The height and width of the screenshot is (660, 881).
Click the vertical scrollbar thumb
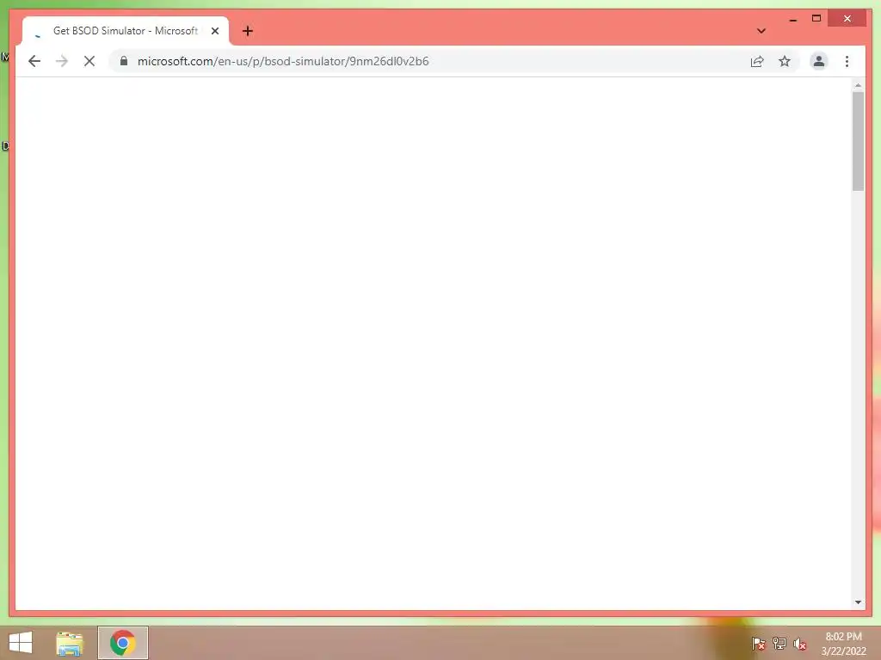pos(858,142)
